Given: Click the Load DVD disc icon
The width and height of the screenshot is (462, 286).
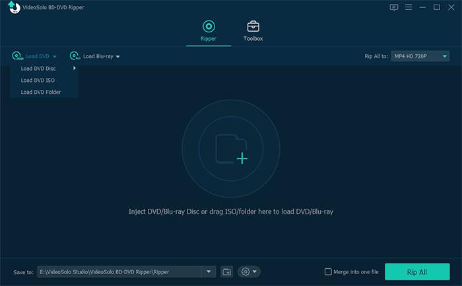Looking at the screenshot, I should click(16, 57).
